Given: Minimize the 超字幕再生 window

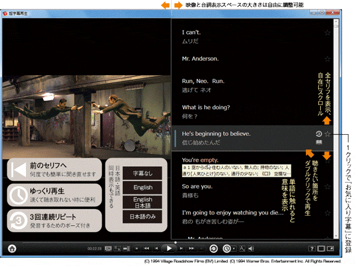Looking at the screenshot, I should (x=314, y=12).
